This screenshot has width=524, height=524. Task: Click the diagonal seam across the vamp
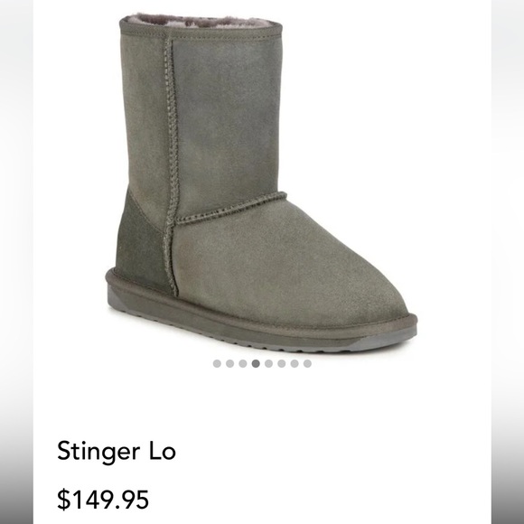230,208
